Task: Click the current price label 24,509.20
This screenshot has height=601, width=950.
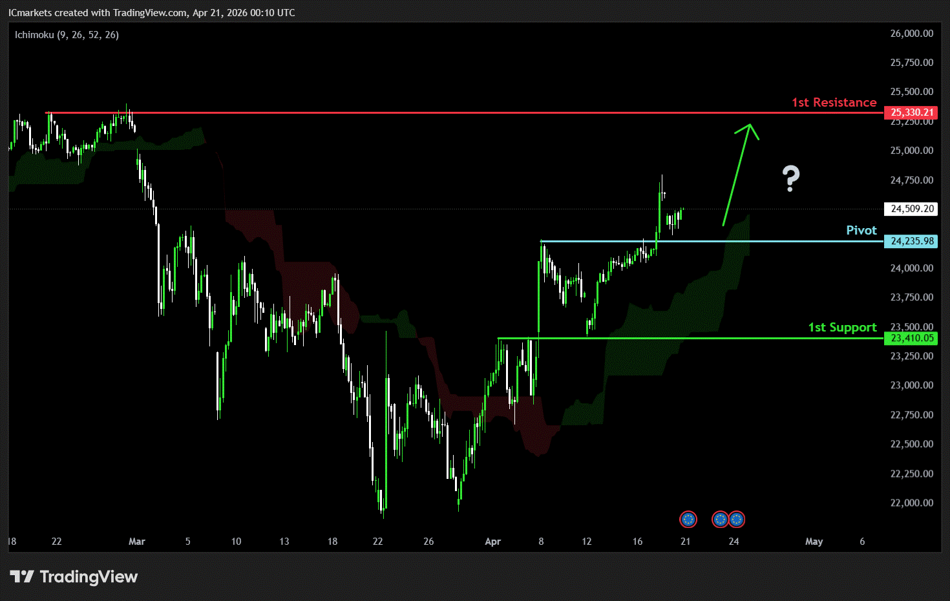Action: coord(911,209)
